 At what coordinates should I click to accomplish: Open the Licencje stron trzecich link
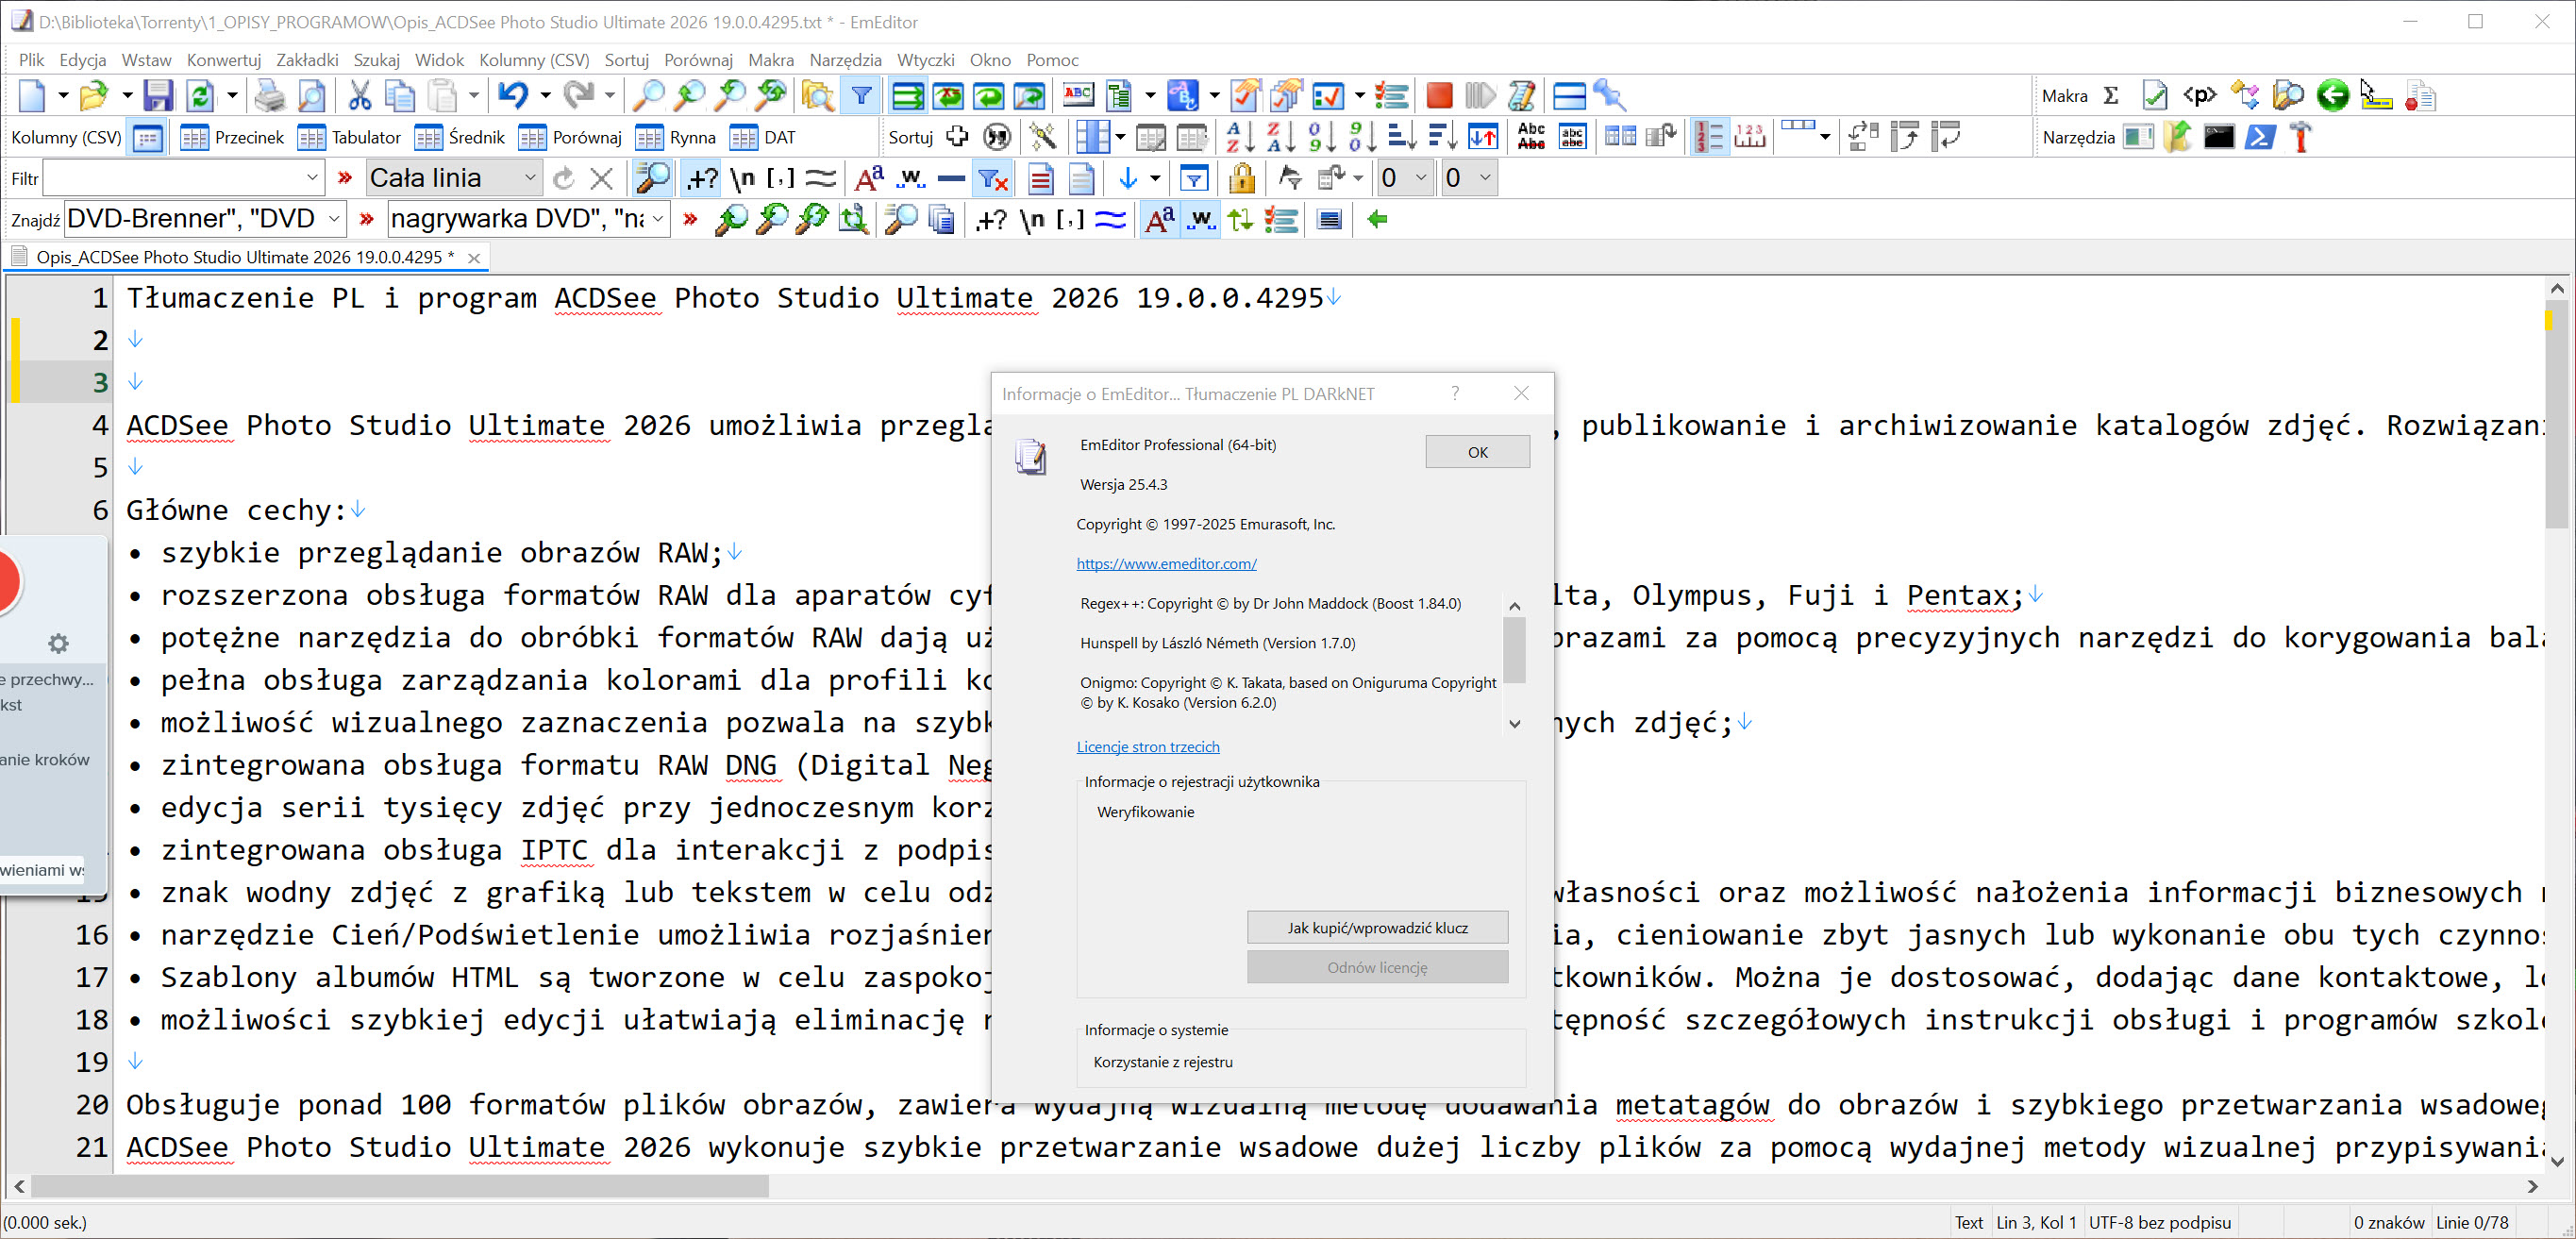coord(1147,746)
